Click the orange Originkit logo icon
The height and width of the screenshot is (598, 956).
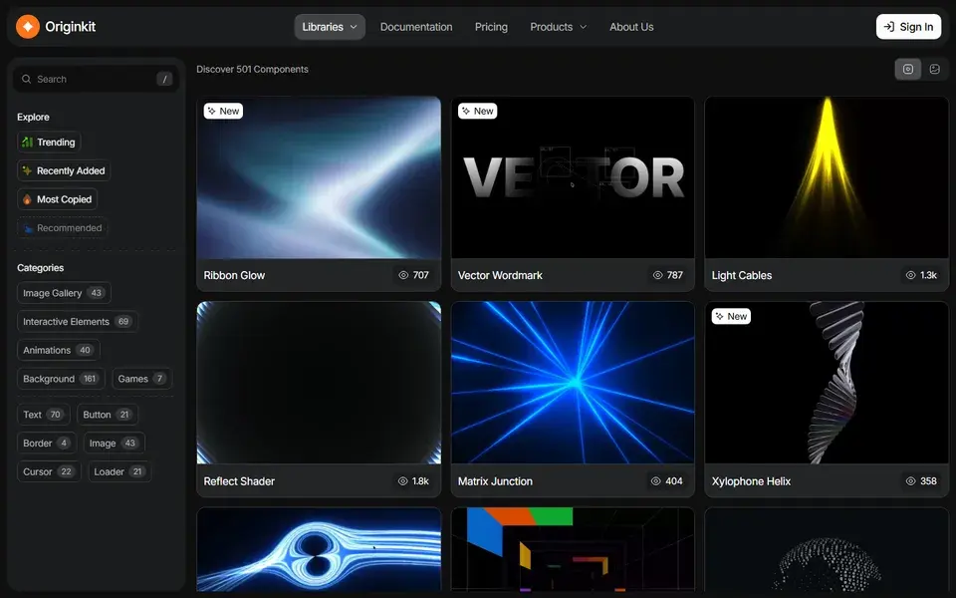tap(28, 27)
